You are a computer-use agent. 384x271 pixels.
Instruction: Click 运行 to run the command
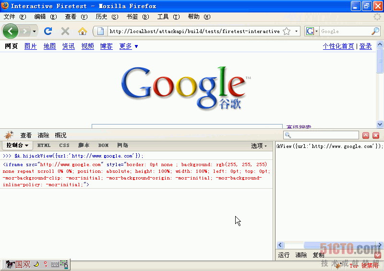pyautogui.click(x=284, y=255)
